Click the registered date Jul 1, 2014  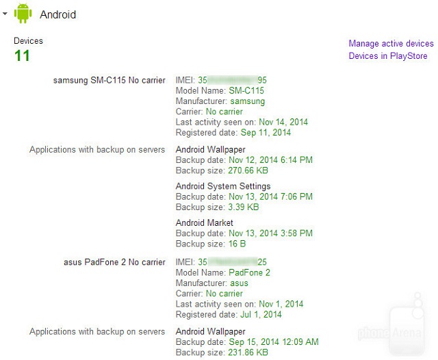click(x=261, y=315)
